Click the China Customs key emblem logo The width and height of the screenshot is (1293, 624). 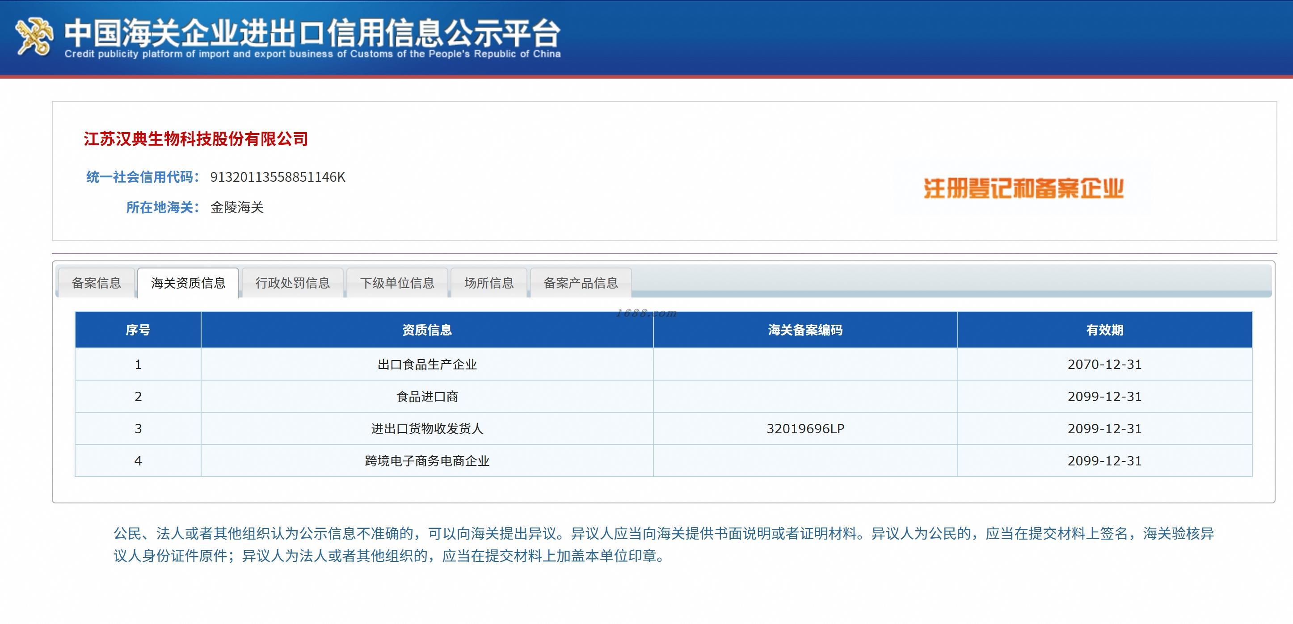[34, 36]
